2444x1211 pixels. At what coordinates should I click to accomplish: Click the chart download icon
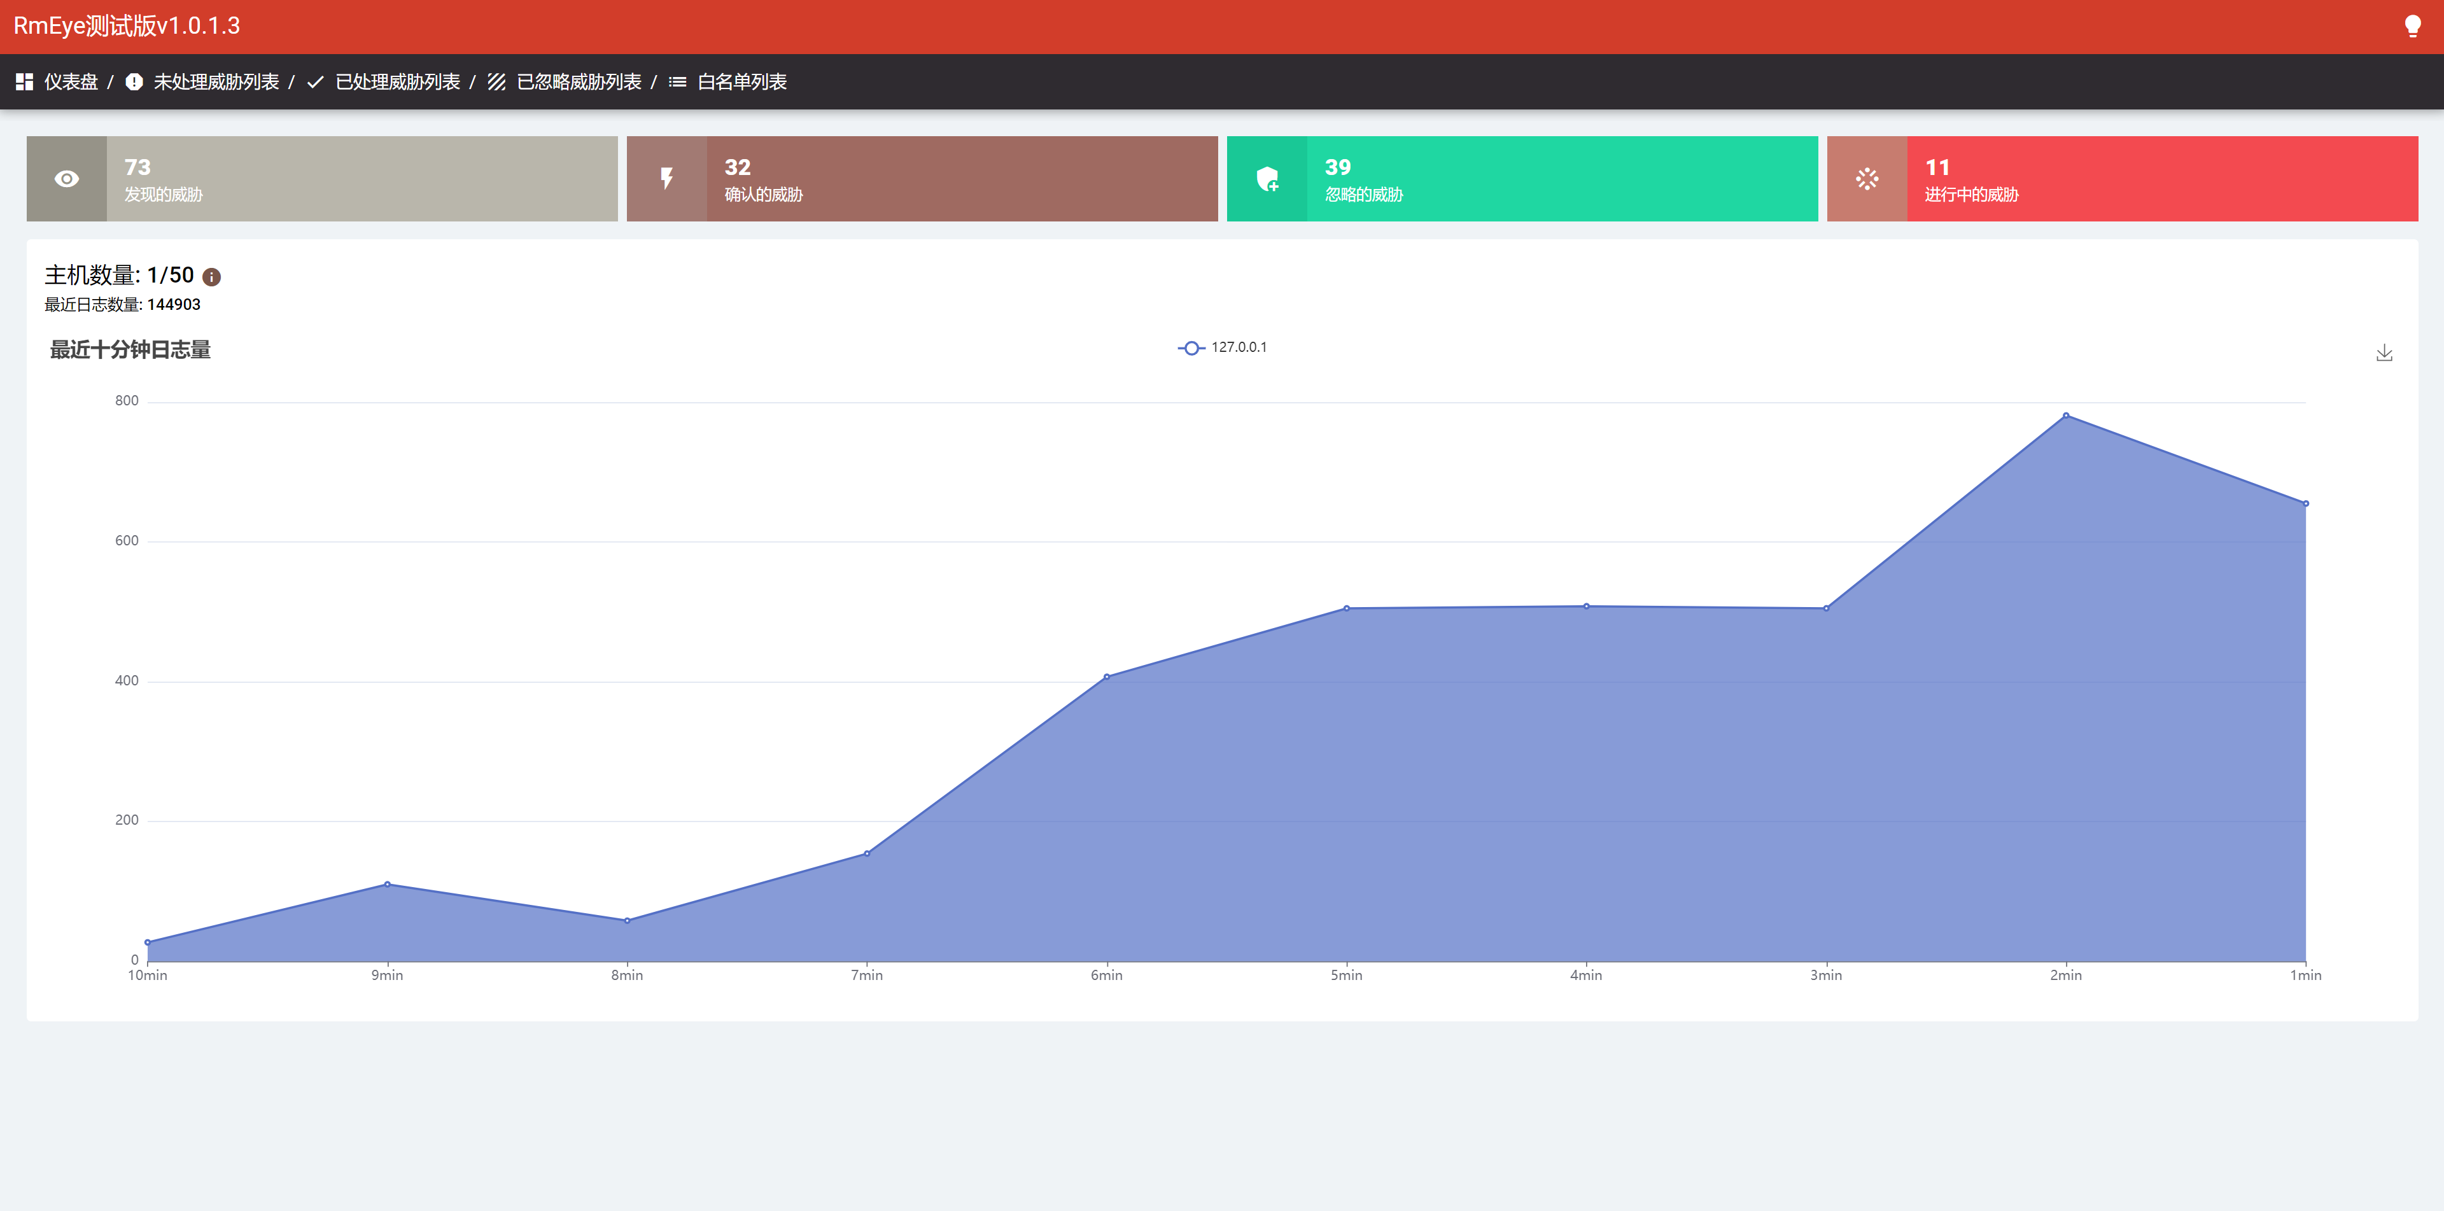[x=2384, y=353]
